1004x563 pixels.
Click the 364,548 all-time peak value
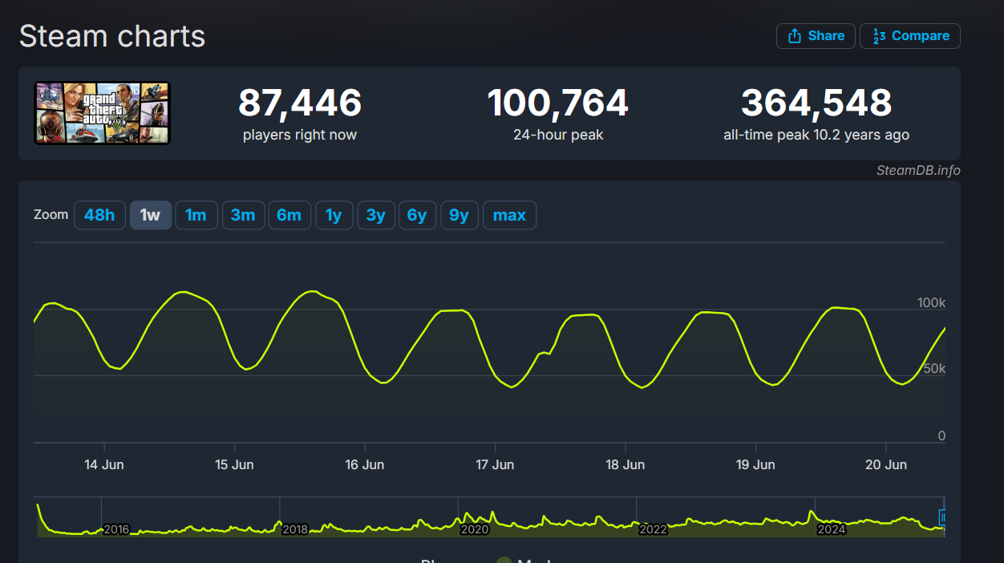point(816,103)
